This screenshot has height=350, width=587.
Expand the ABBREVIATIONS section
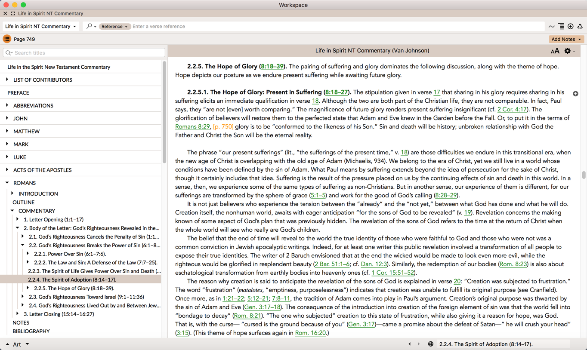[7, 105]
